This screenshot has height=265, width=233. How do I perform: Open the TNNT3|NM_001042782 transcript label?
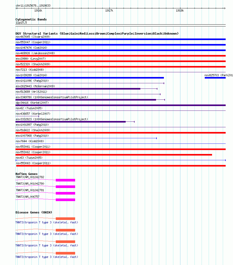point(30,177)
